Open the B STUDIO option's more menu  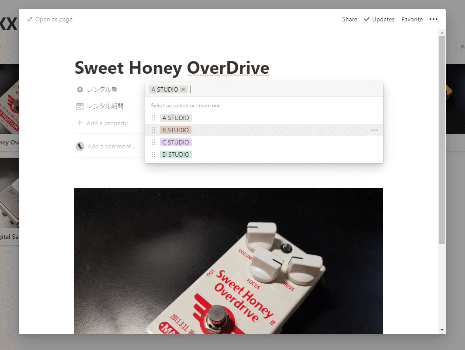tap(375, 130)
